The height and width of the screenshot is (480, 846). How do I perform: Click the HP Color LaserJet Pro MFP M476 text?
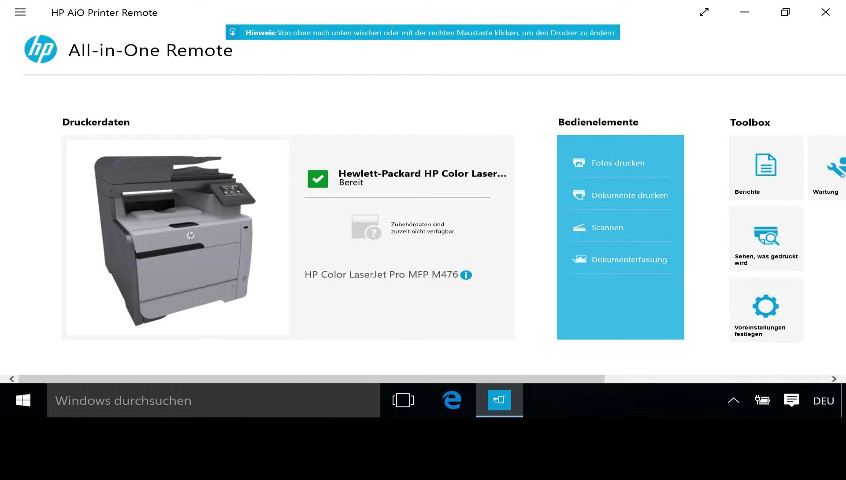coord(381,274)
